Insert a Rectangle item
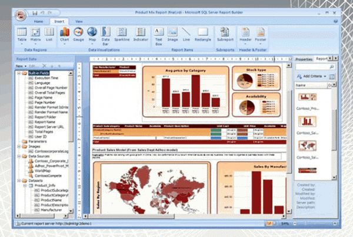The image size is (353, 237). (x=203, y=35)
